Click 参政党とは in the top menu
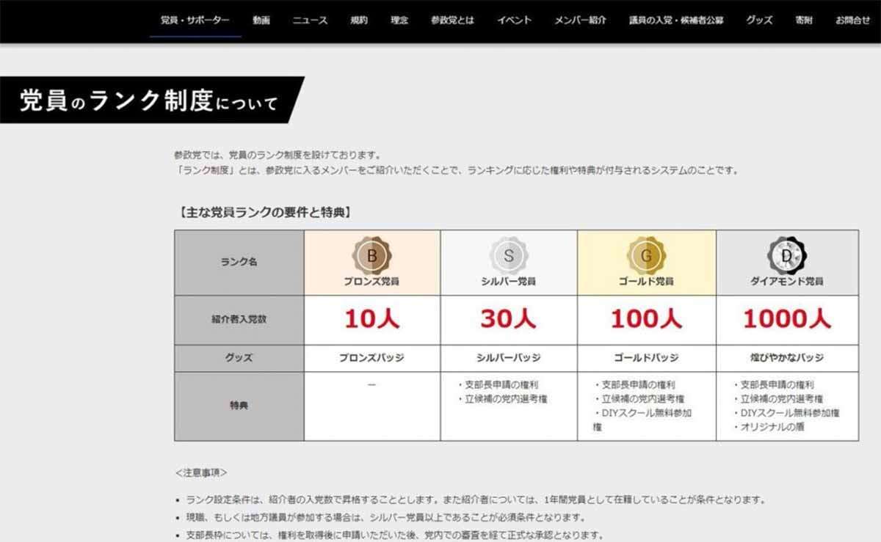Viewport: 881px width, 542px height. tap(452, 21)
